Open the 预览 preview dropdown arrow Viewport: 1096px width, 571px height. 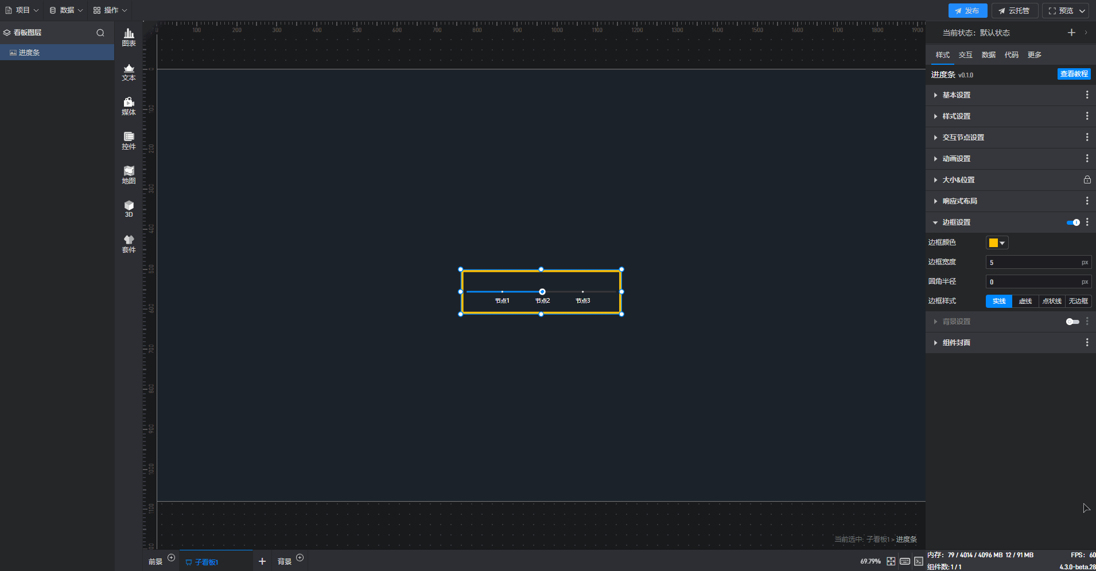[x=1082, y=11]
